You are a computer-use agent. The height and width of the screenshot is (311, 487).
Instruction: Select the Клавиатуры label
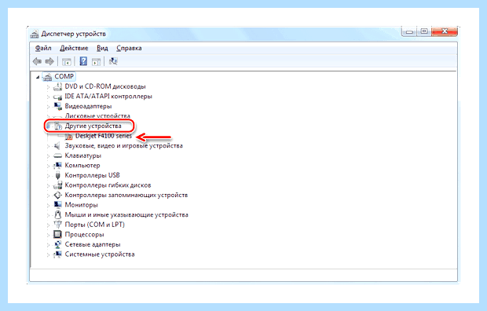click(83, 155)
